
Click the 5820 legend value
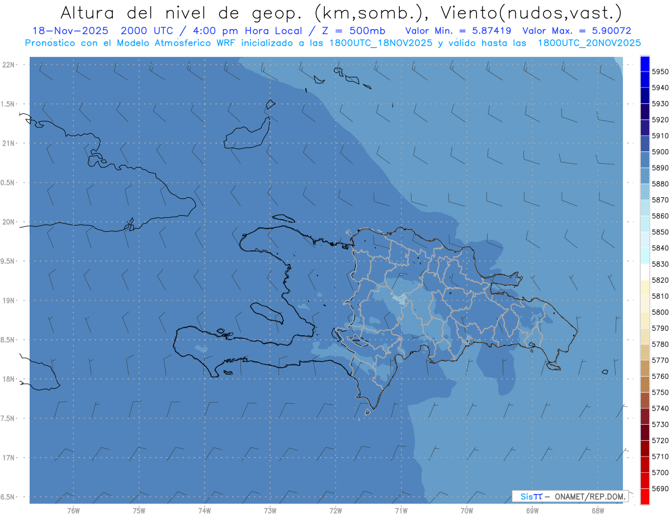pos(660,280)
